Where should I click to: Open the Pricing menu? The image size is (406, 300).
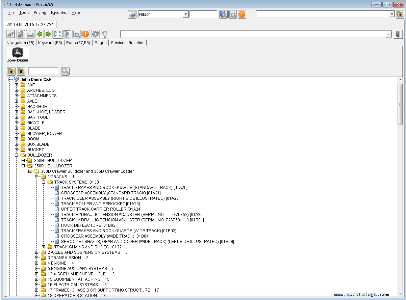(40, 12)
